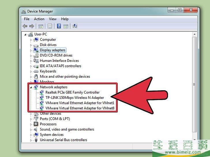The image size is (210, 157).
Task: Click the Forward arrow toolbar button
Action: click(31, 26)
